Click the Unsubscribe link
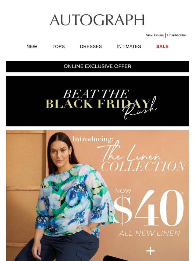The height and width of the screenshot is (261, 195). coord(176,35)
